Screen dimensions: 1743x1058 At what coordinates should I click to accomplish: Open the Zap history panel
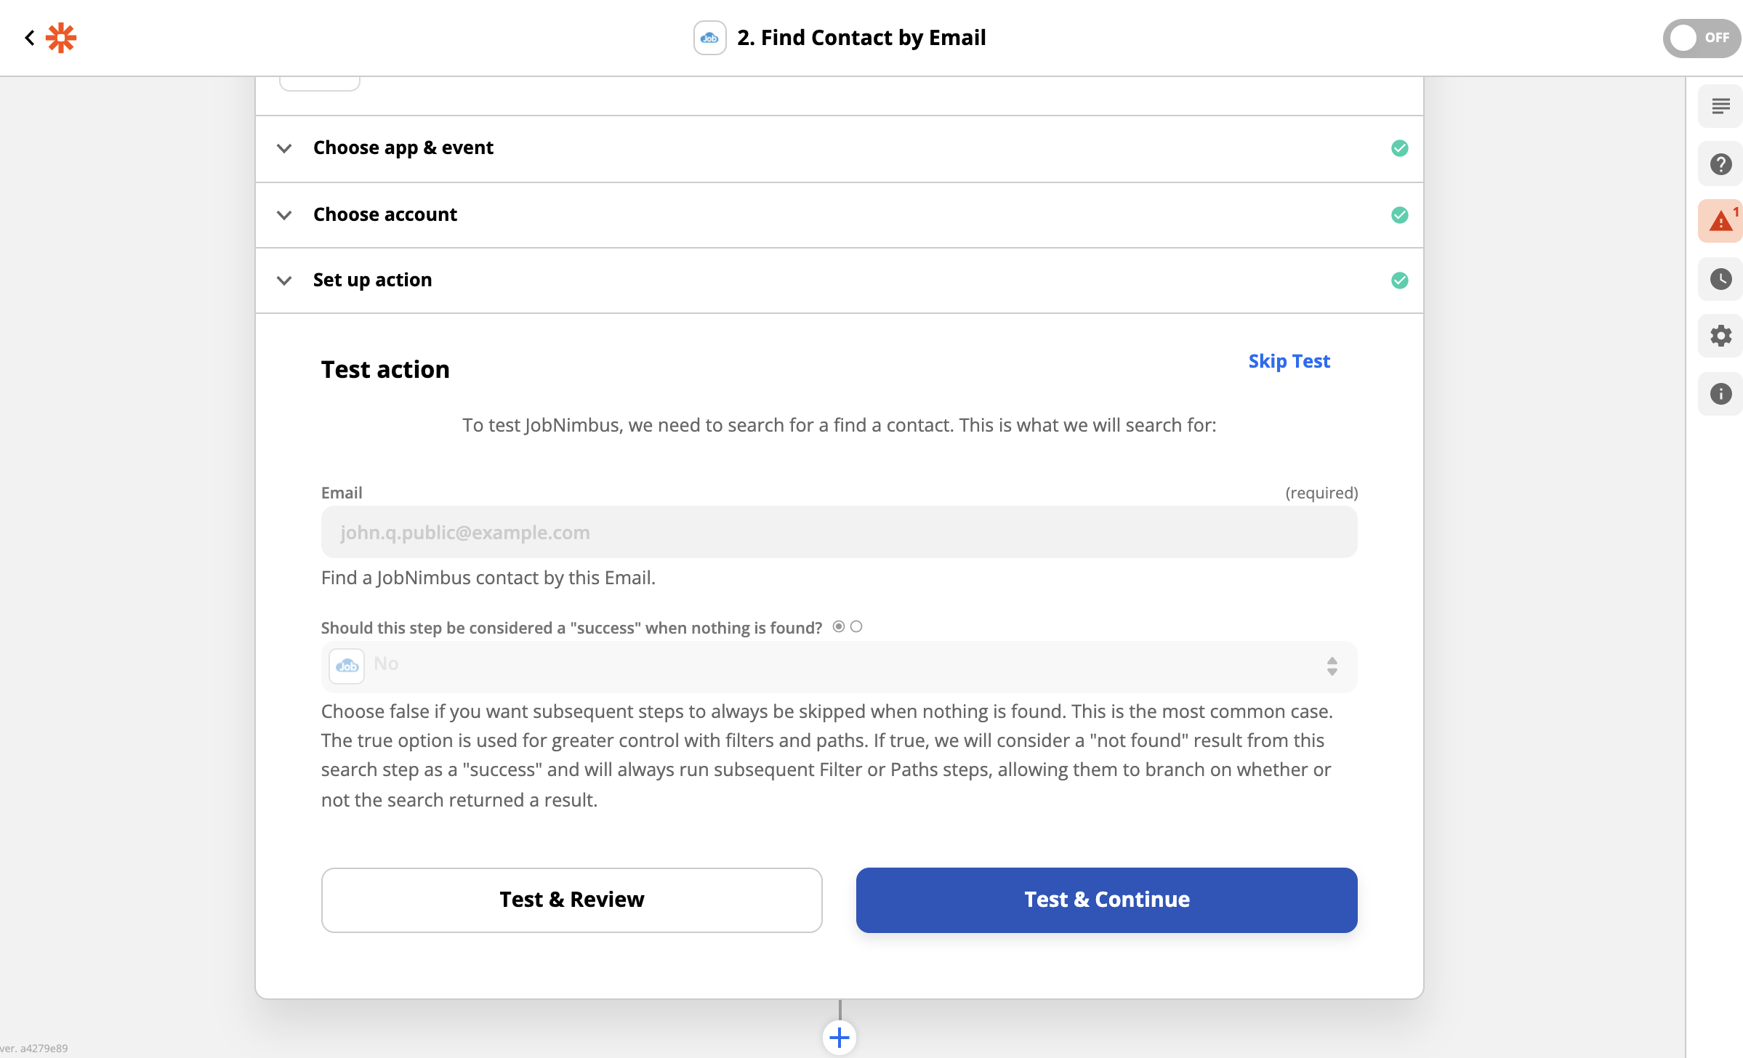pyautogui.click(x=1720, y=278)
